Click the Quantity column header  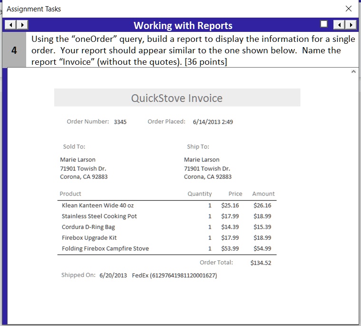tap(200, 194)
